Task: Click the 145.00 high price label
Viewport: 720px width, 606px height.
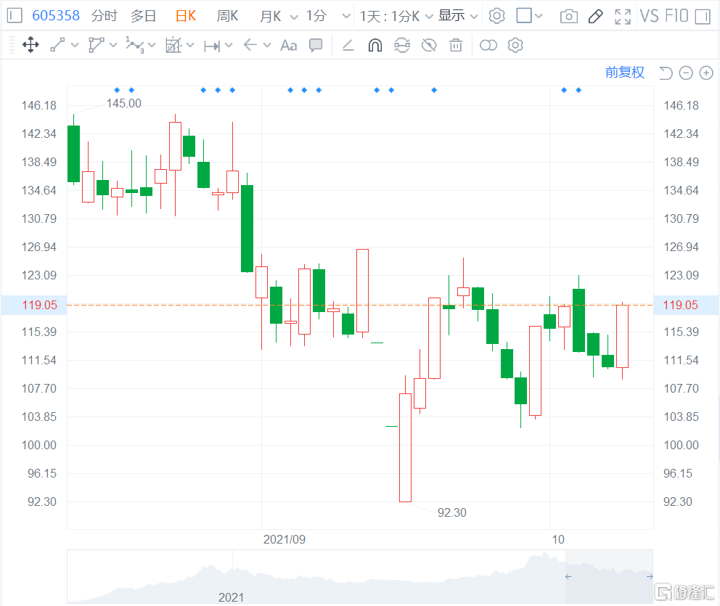Action: (124, 103)
